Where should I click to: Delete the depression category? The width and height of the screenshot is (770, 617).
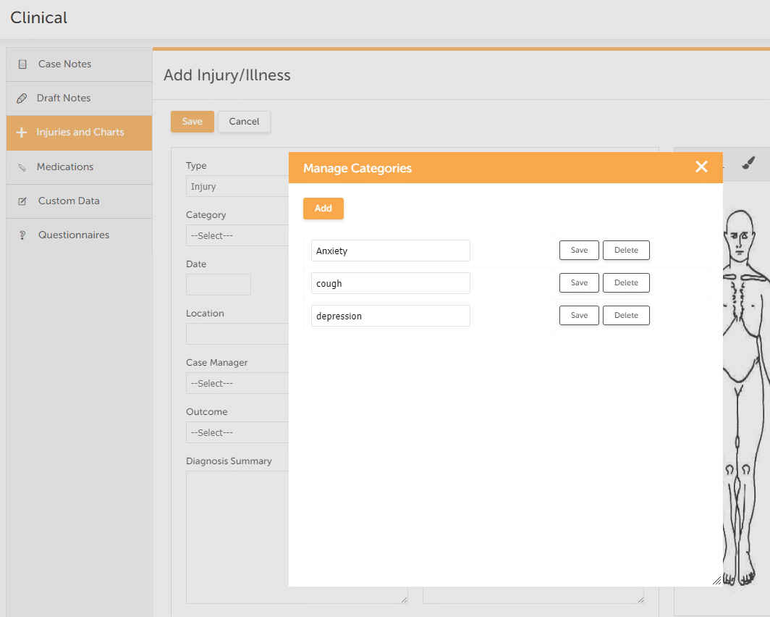coord(625,315)
